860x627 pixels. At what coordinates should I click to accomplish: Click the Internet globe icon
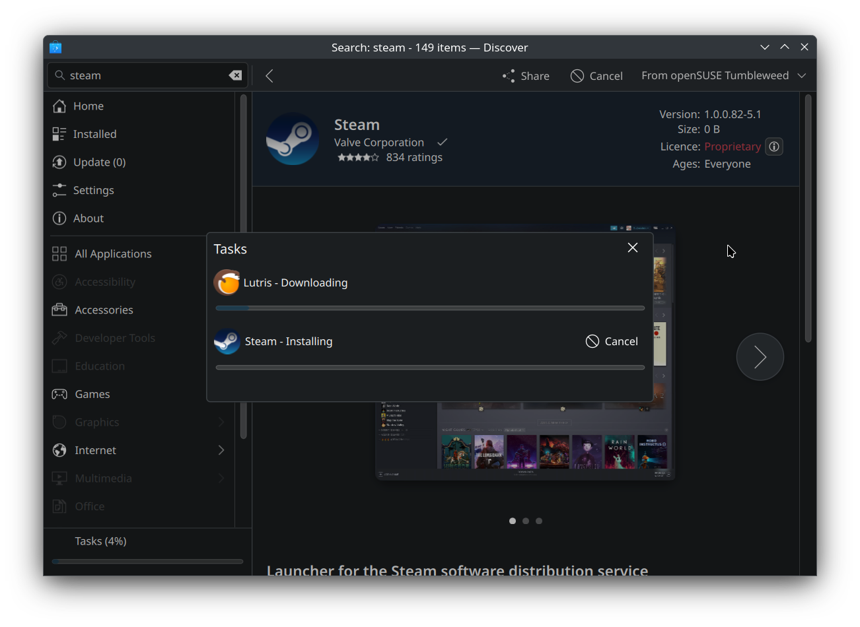[59, 450]
